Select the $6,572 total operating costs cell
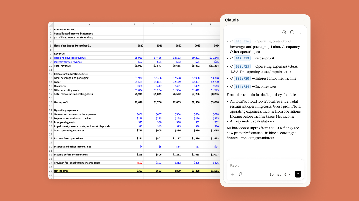Image resolution: width=359 pixels, height=201 pixels. coord(172,94)
